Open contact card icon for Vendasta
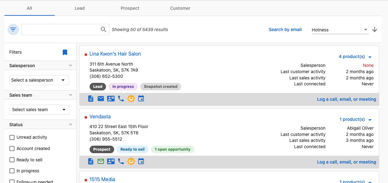 111,162
